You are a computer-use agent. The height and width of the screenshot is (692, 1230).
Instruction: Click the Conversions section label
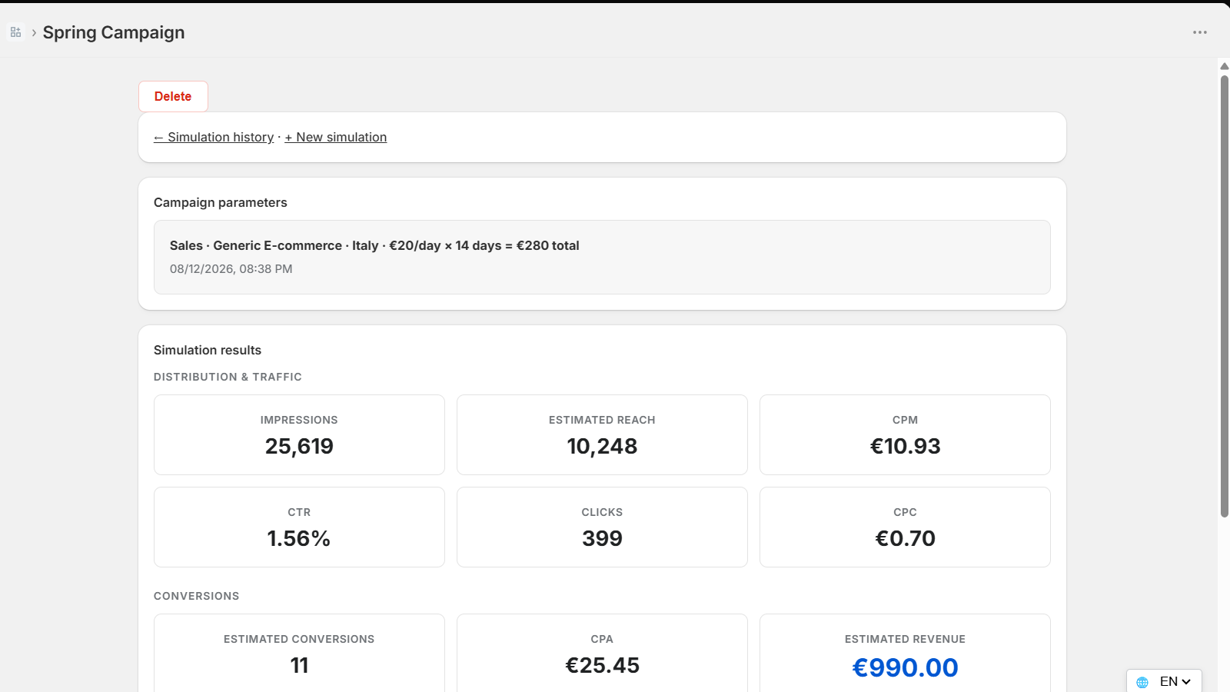(x=196, y=596)
